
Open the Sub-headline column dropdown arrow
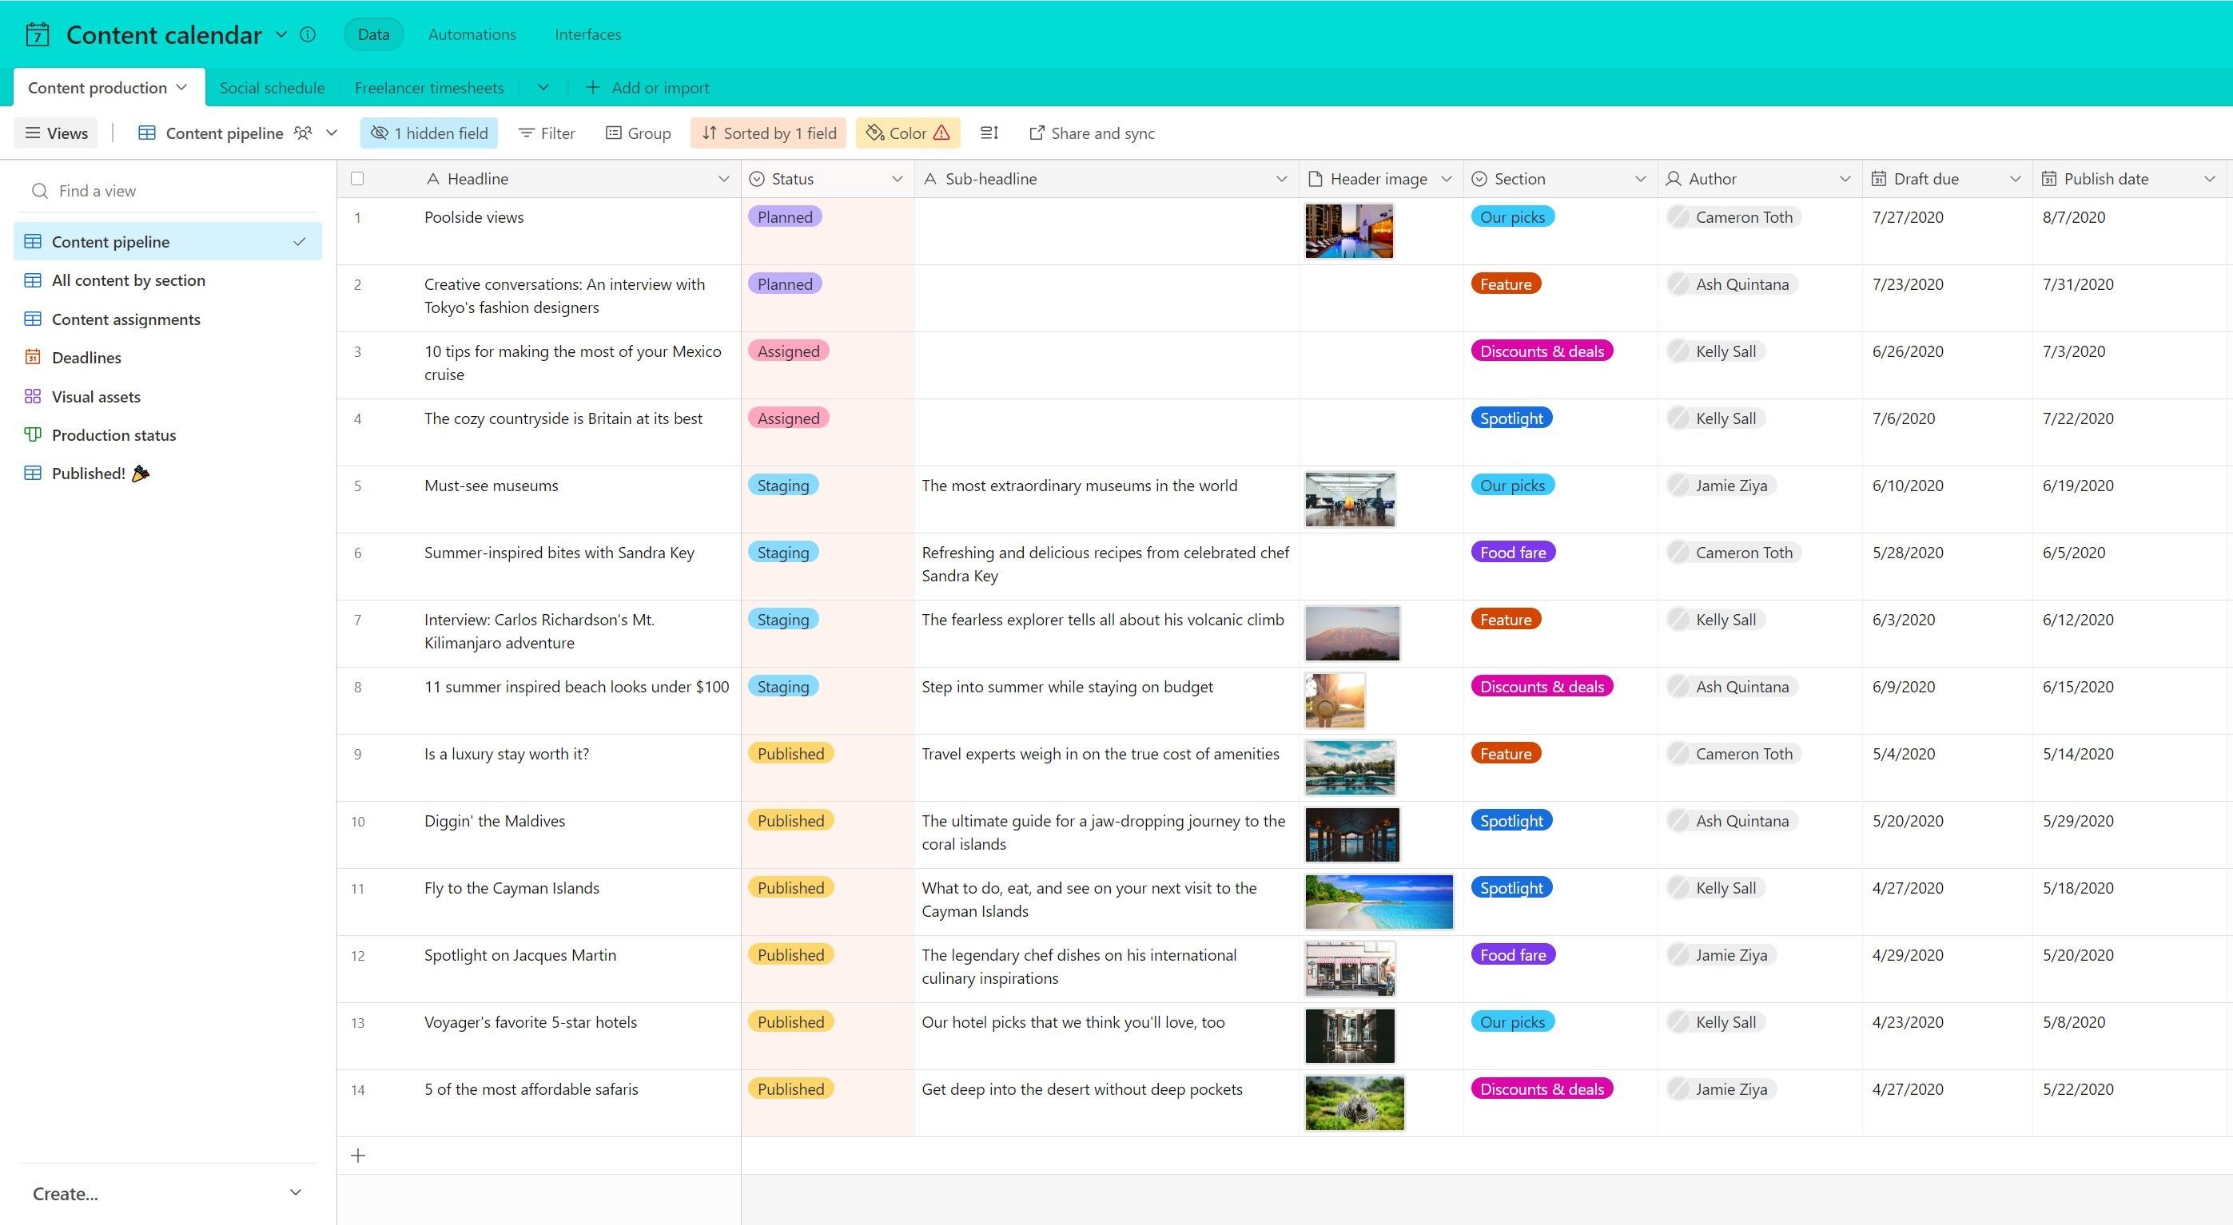click(x=1281, y=178)
